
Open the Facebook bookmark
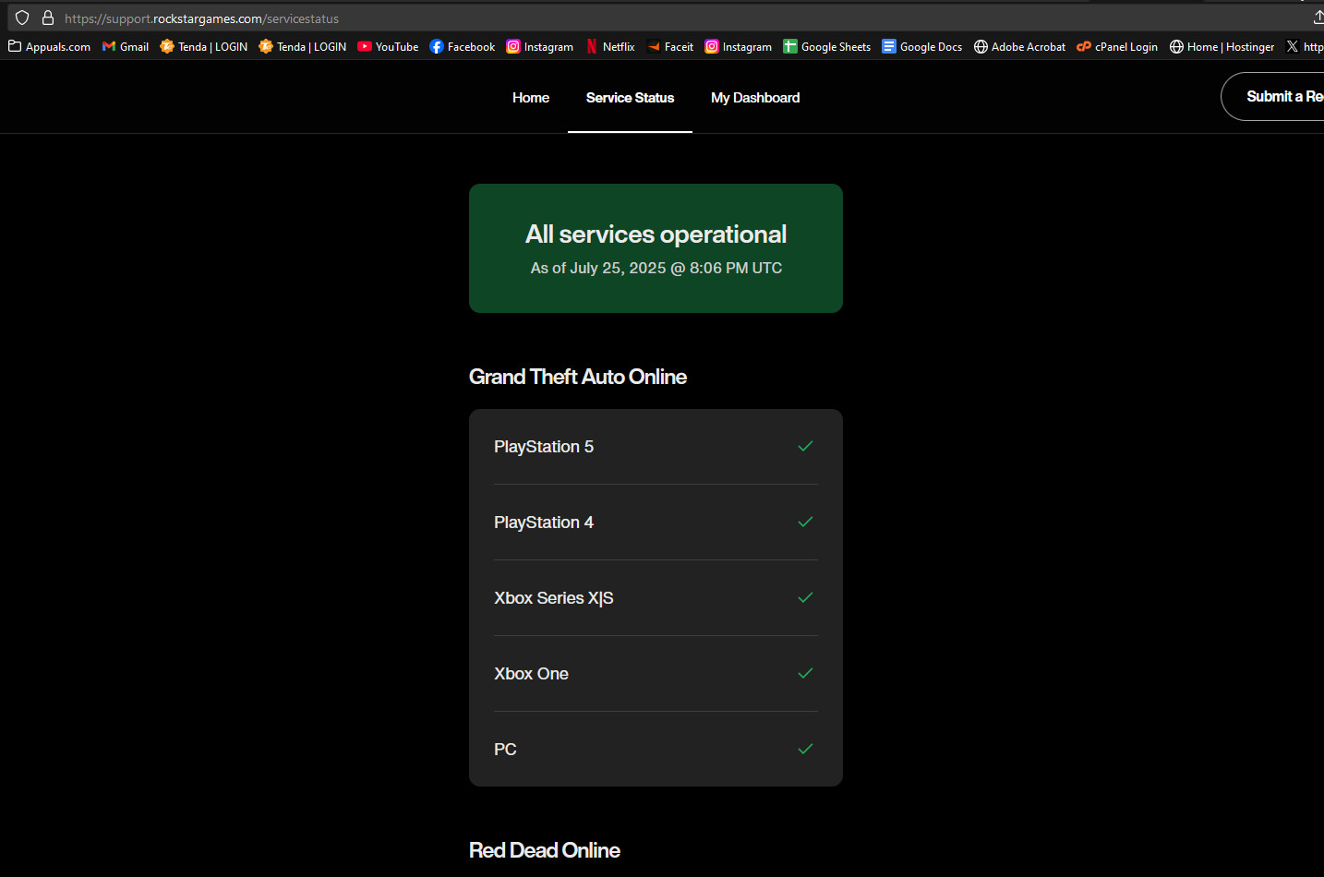point(462,47)
